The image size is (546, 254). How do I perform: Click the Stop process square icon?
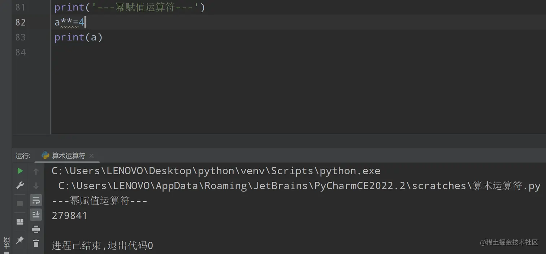pyautogui.click(x=20, y=203)
